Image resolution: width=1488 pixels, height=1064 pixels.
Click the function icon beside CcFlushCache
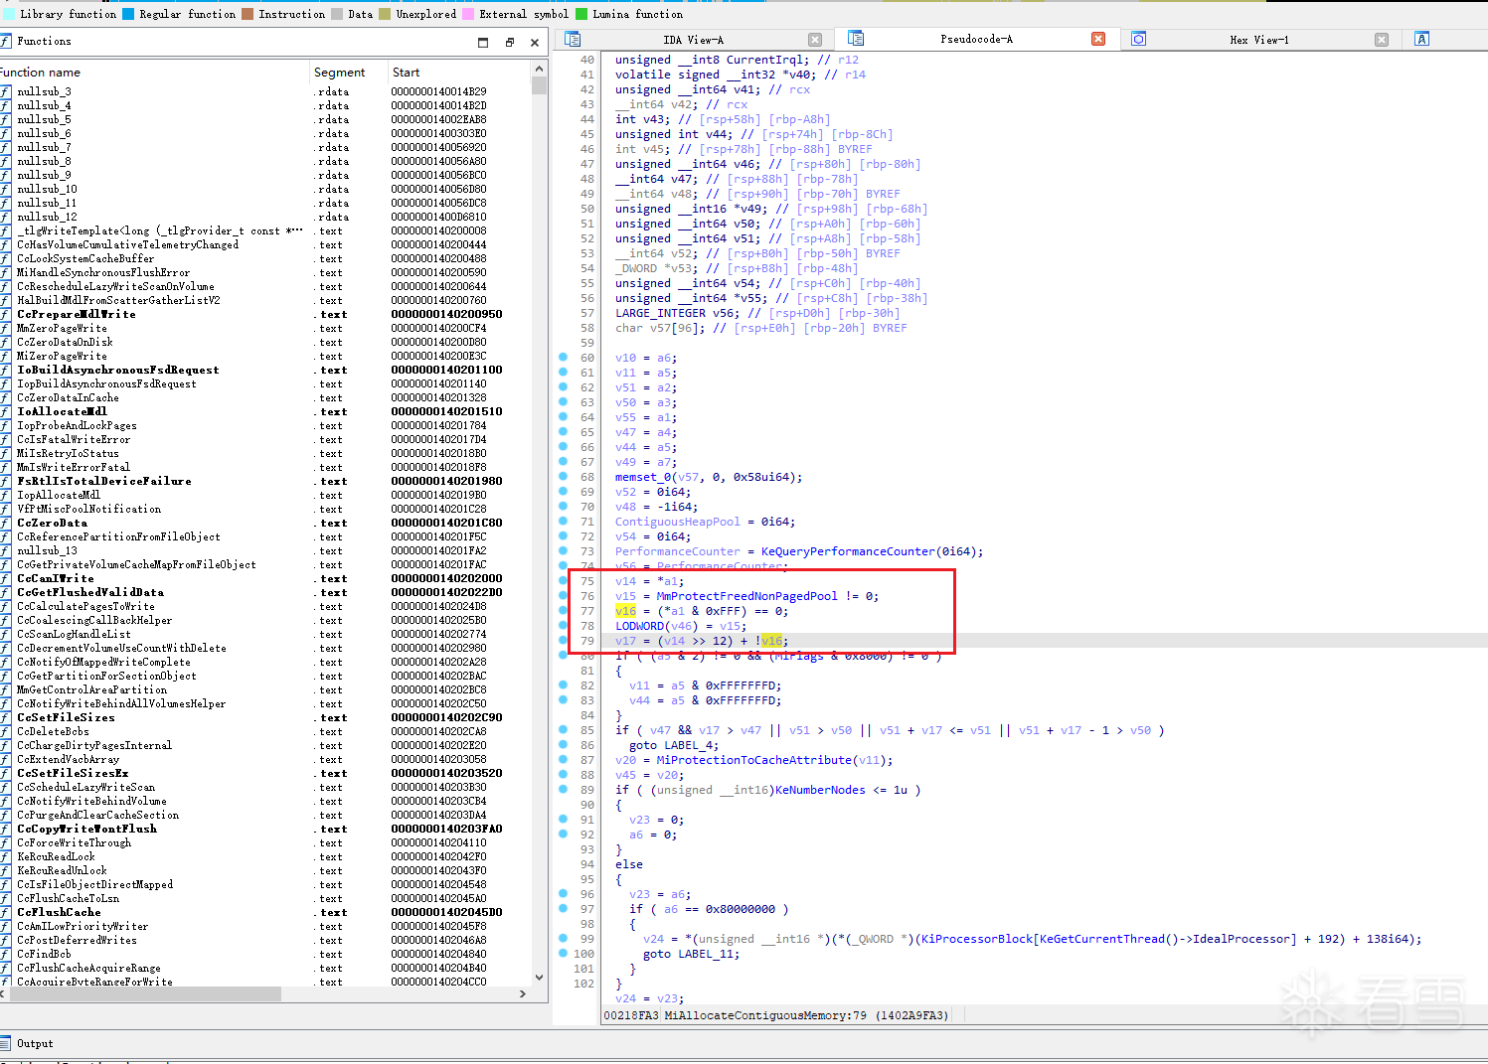[5, 912]
